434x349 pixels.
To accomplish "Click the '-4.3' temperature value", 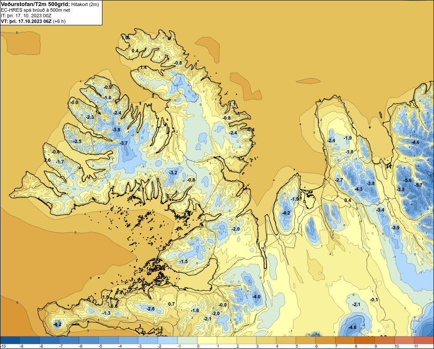I will 358,189.
